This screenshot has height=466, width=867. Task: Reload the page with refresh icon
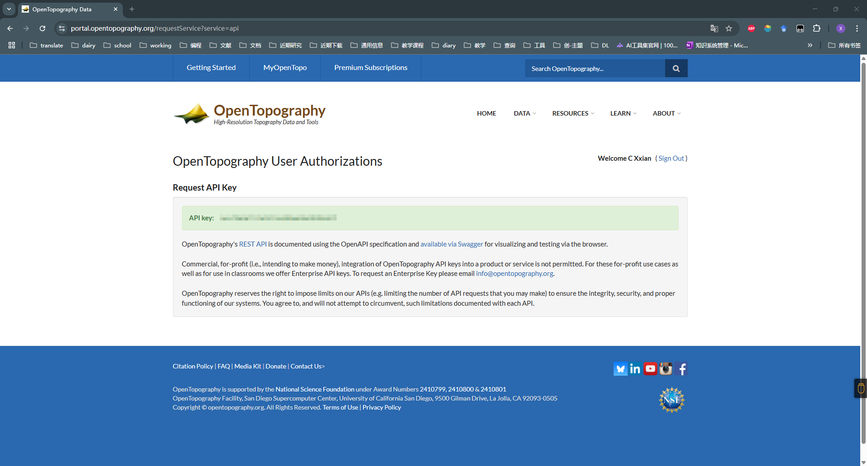[42, 28]
